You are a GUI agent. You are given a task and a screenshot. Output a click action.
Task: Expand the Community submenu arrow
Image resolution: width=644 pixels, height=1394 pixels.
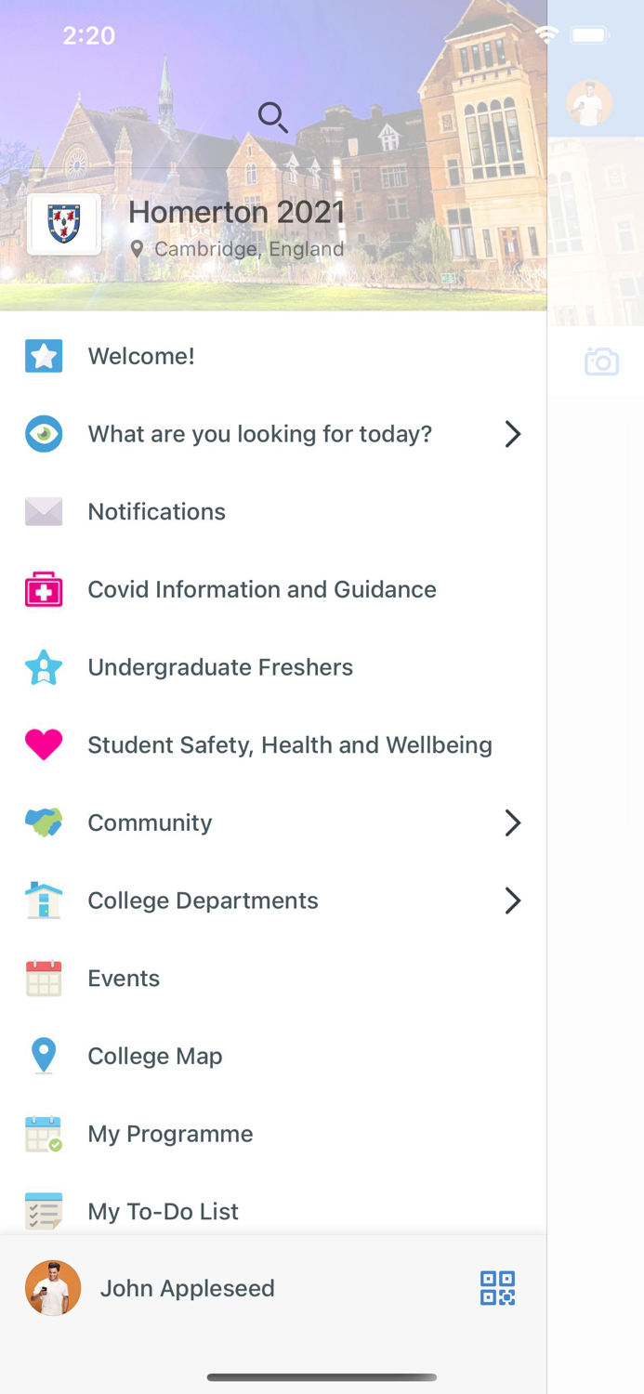click(512, 822)
